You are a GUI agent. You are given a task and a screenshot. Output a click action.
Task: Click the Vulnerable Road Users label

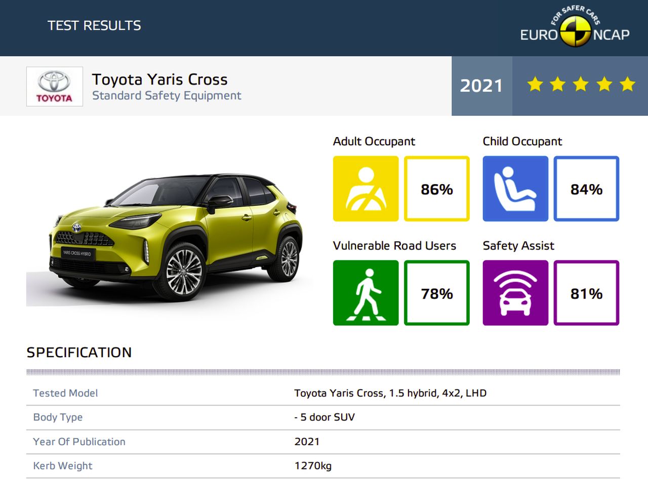tap(394, 246)
